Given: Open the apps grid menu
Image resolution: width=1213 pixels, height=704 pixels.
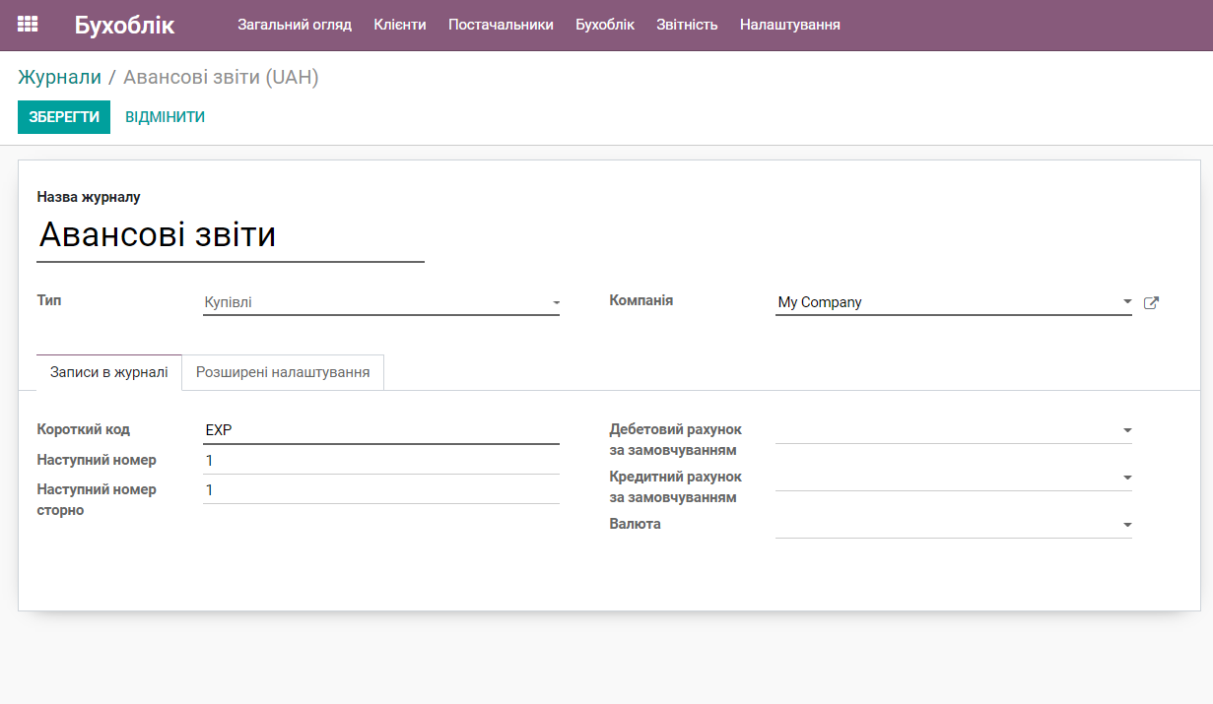Looking at the screenshot, I should tap(27, 23).
